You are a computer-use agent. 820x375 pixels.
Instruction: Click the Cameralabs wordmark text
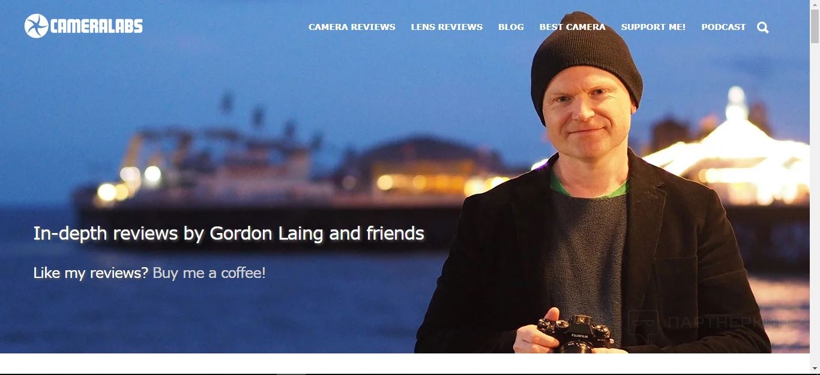coord(97,26)
